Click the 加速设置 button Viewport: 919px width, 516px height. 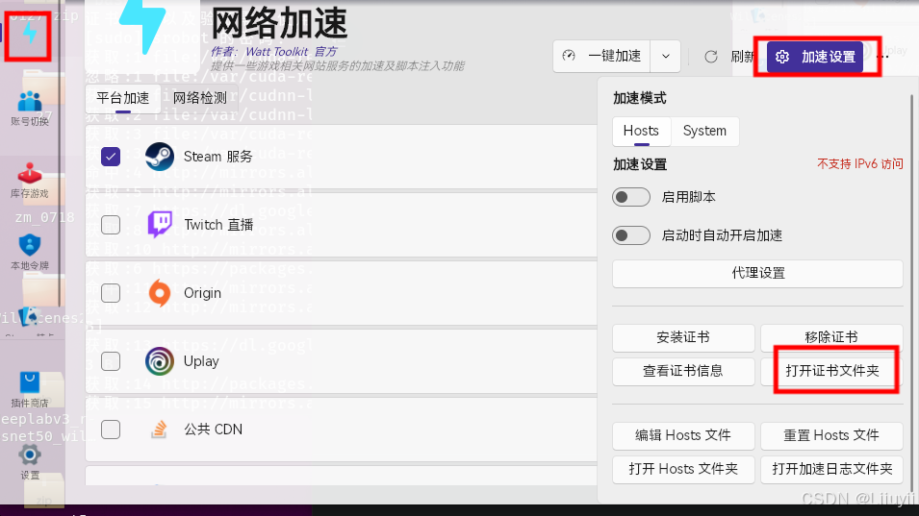815,57
